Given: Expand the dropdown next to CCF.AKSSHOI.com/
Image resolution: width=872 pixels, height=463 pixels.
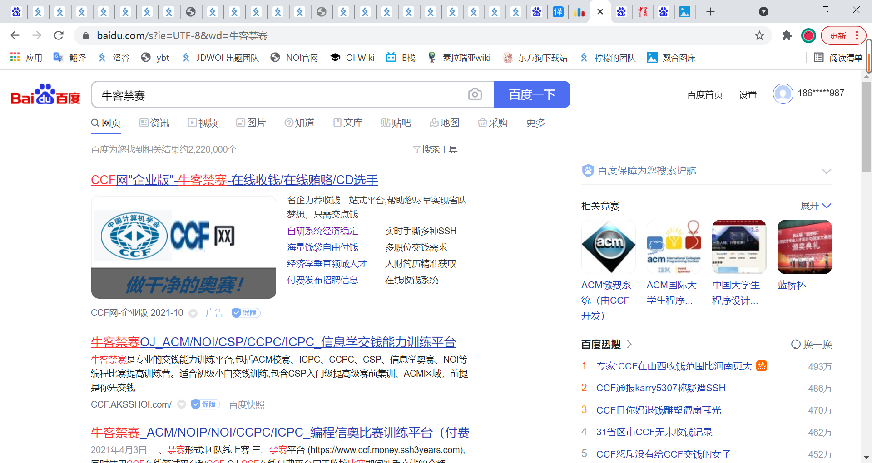Looking at the screenshot, I should 182,404.
